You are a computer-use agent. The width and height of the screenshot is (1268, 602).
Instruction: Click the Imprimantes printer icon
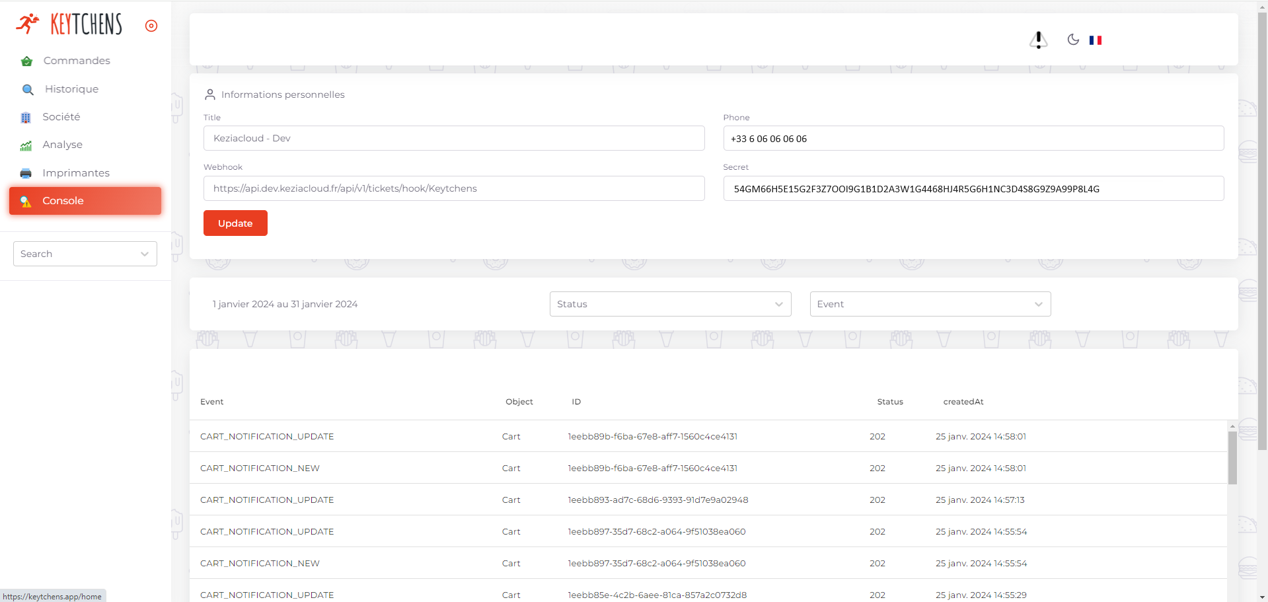tap(26, 174)
